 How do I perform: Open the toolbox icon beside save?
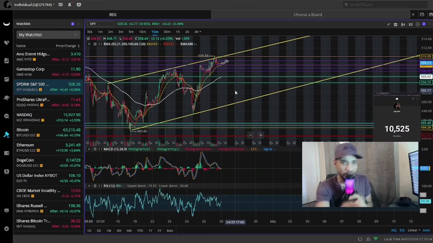click(x=431, y=15)
